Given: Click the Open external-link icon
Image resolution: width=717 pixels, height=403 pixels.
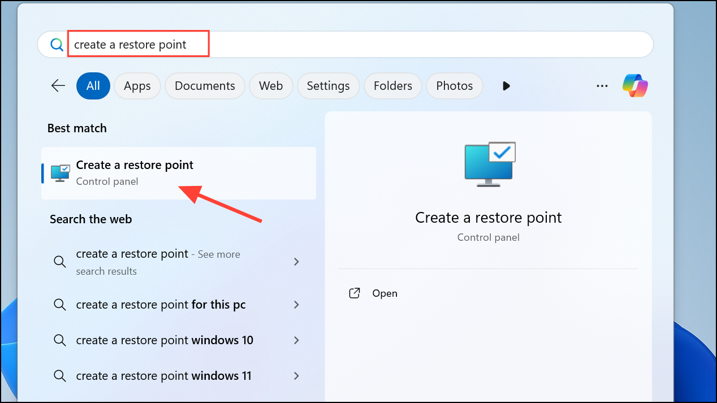Looking at the screenshot, I should click(355, 293).
